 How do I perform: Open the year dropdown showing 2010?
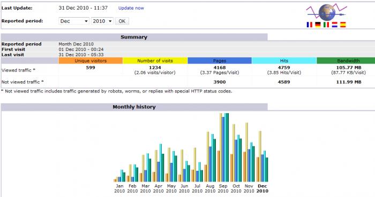[x=102, y=21]
